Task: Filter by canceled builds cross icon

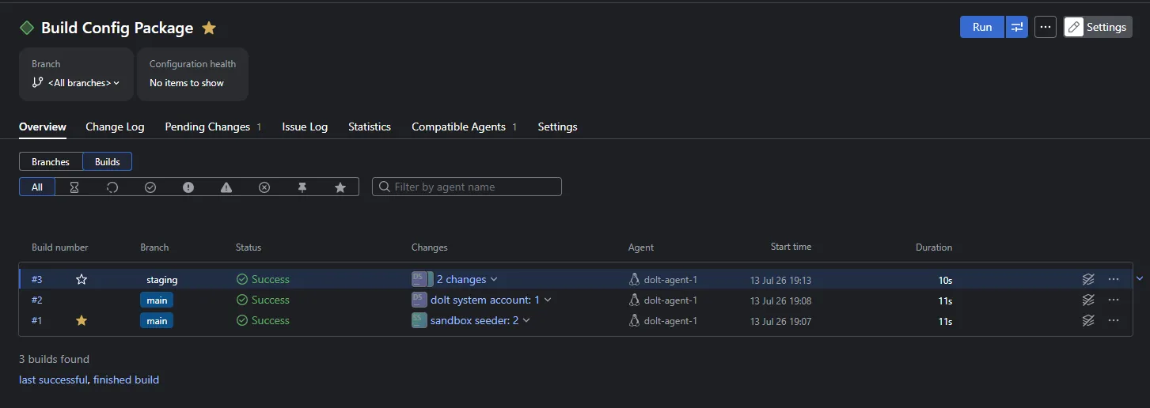Action: (x=264, y=187)
